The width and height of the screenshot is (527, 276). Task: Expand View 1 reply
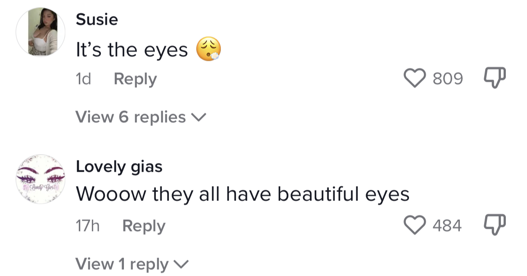[x=132, y=264]
